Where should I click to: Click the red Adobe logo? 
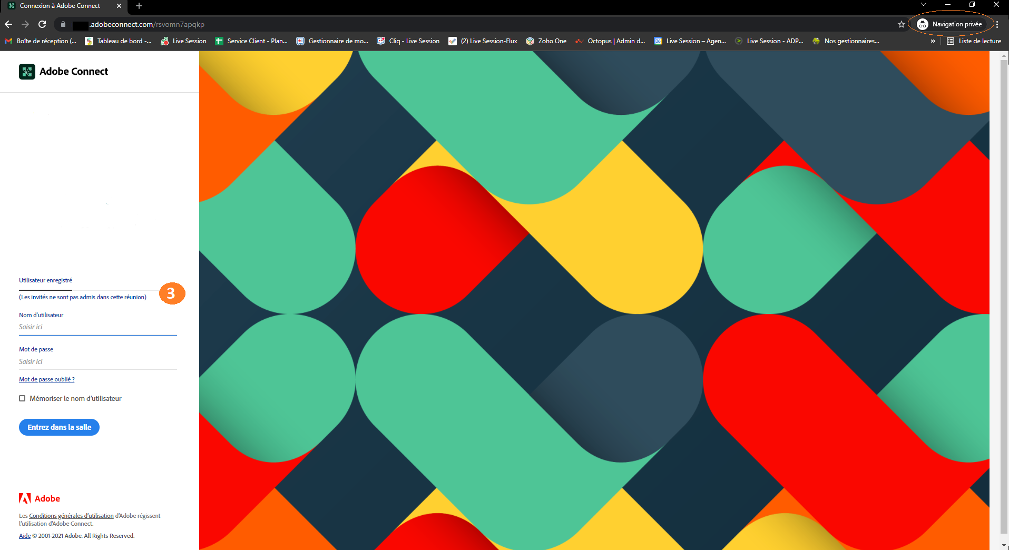click(x=40, y=498)
